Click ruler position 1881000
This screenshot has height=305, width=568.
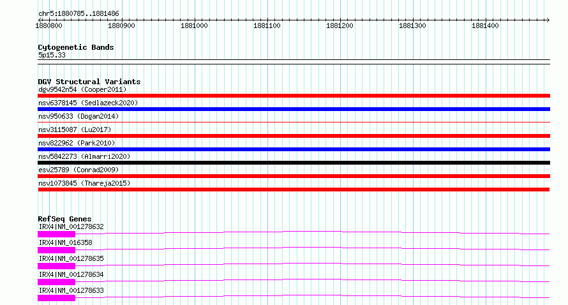194,26
